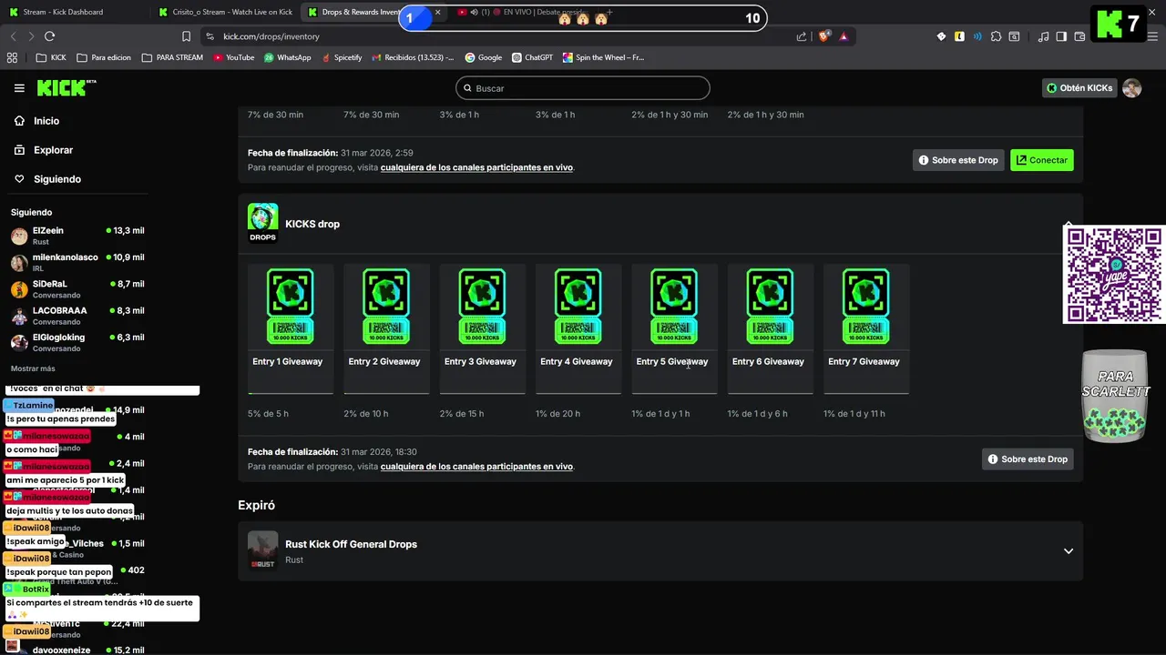Click the address bar URL
The image size is (1166, 655).
(271, 36)
